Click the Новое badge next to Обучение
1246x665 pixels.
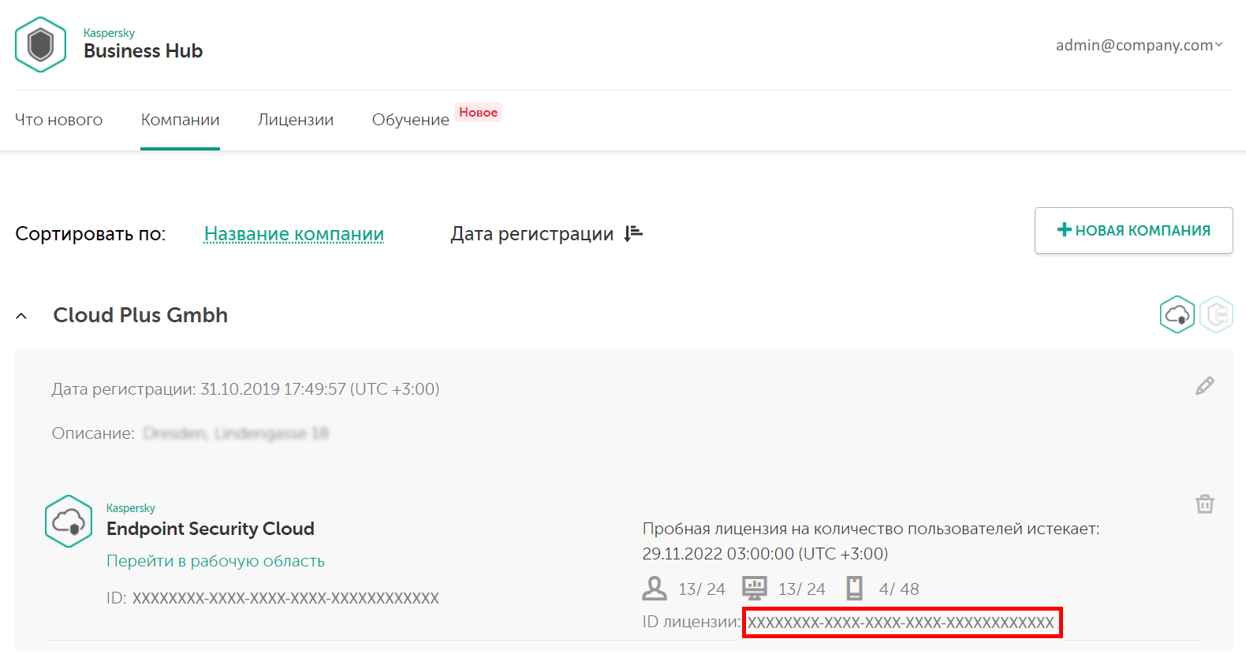pos(479,113)
